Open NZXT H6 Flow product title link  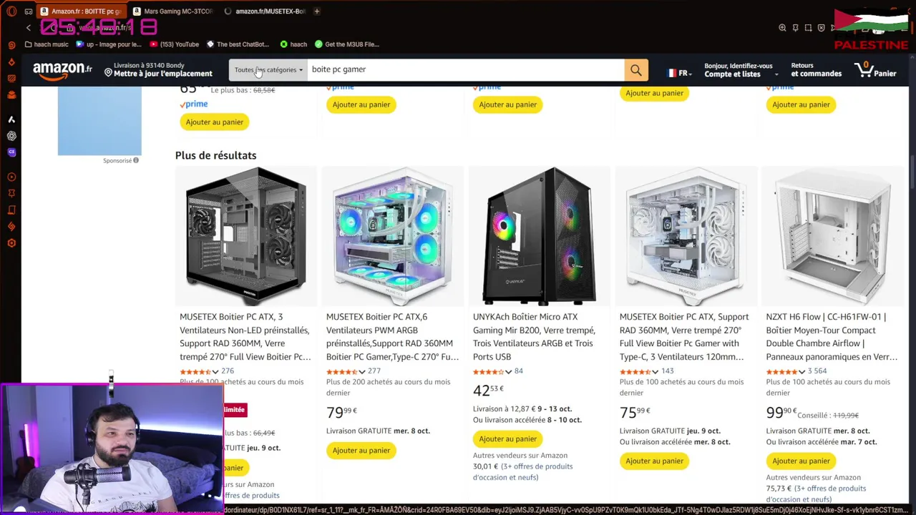pyautogui.click(x=831, y=337)
